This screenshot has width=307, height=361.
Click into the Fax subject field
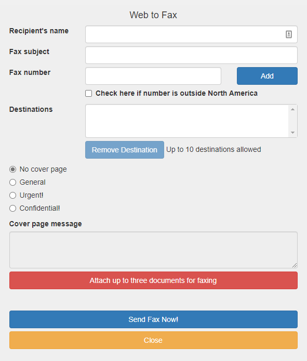tap(191, 55)
